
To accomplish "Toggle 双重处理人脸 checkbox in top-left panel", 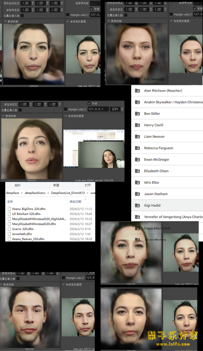I will tap(22, 16).
